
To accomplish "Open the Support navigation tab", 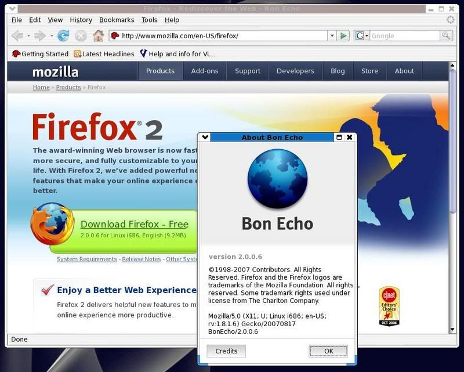I will coord(248,71).
